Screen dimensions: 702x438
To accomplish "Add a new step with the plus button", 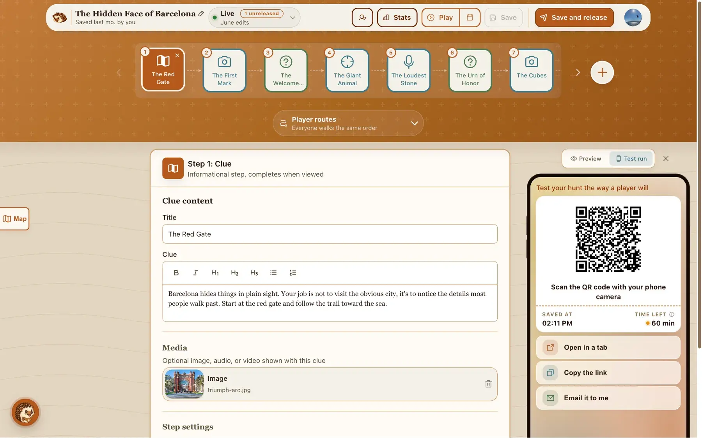I will click(x=602, y=72).
